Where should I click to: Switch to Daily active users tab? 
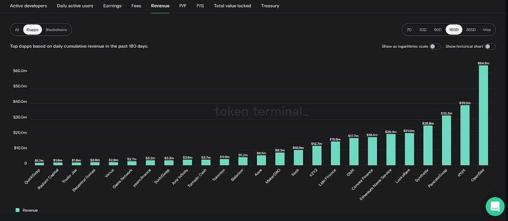point(75,6)
